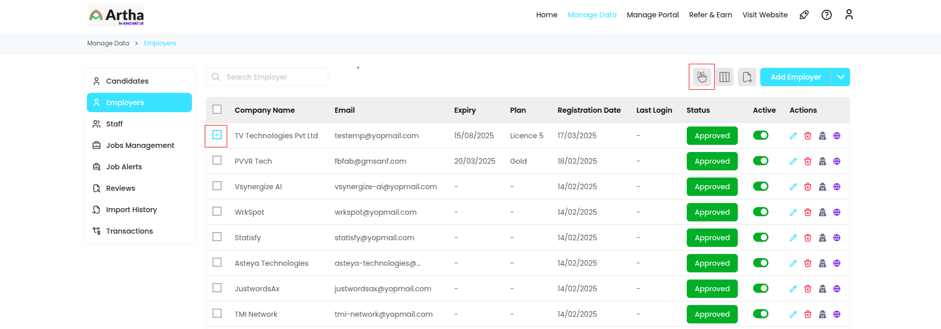Click Approved status for Asteya Technologies
941x329 pixels.
(x=712, y=263)
